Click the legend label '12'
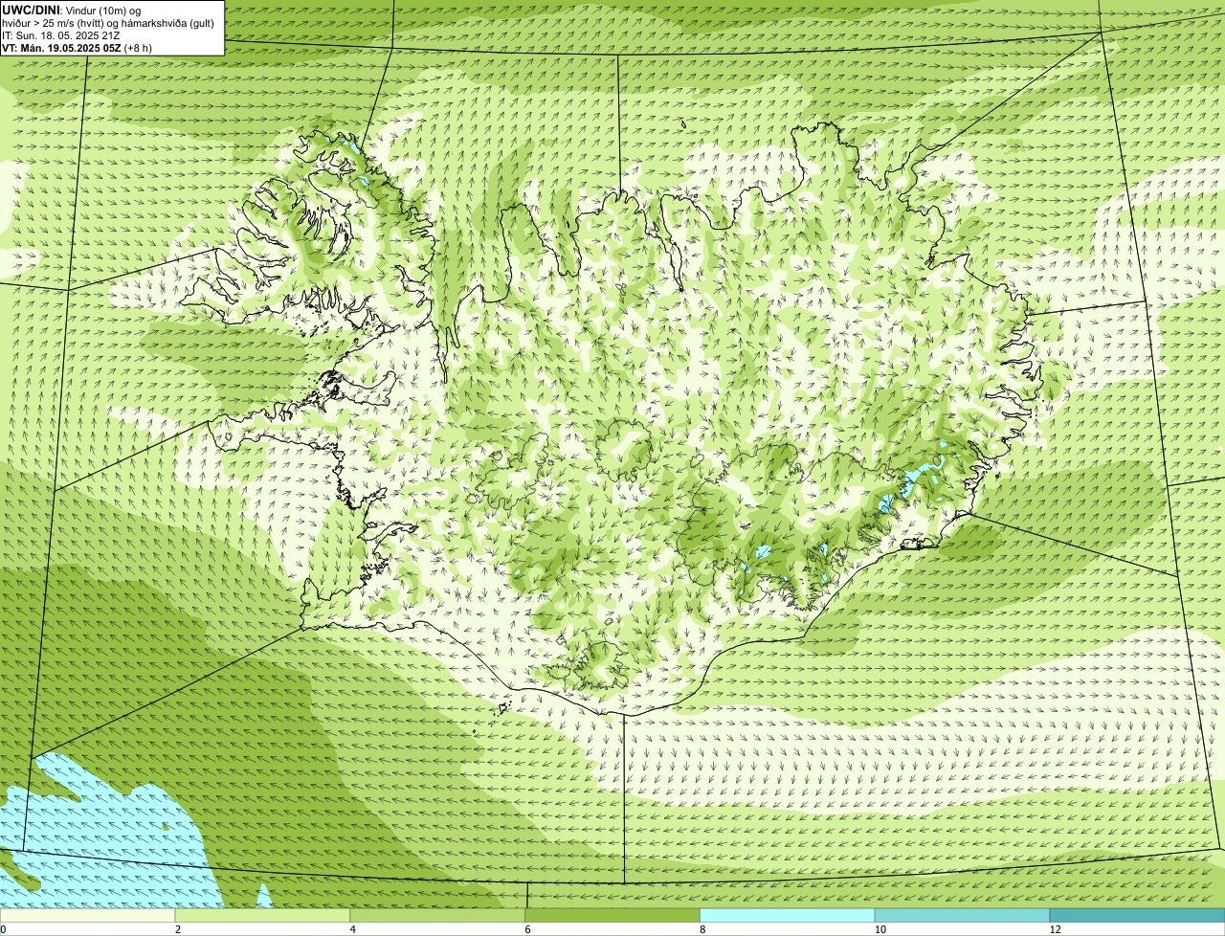This screenshot has height=936, width=1225. click(x=1055, y=929)
